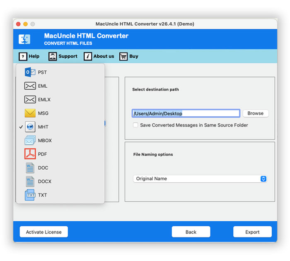Select the checked MHT option
The height and width of the screenshot is (261, 290).
click(60, 127)
